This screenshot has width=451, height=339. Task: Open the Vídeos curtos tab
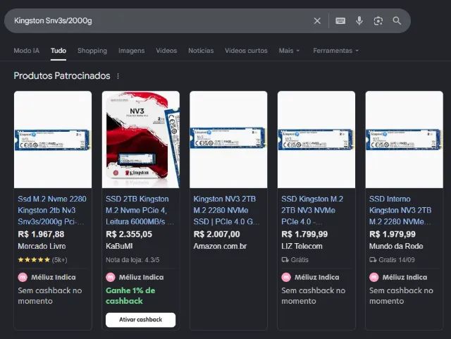246,51
